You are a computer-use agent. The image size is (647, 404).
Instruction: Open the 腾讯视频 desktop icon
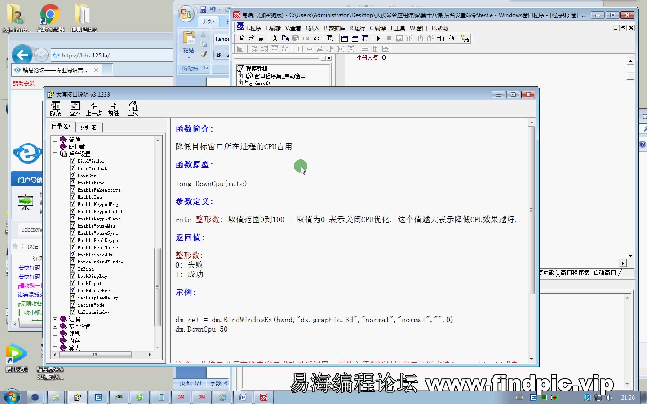coord(17,358)
